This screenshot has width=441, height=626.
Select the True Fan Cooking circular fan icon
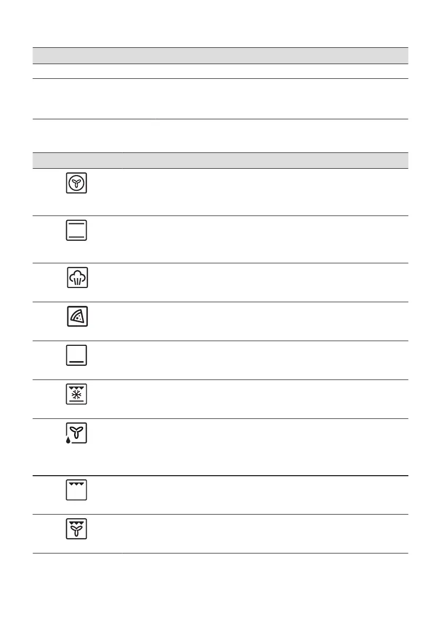tap(77, 183)
